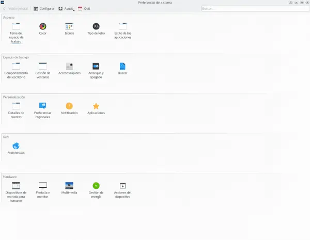Open Gestión de ventanas settings

[43, 71]
